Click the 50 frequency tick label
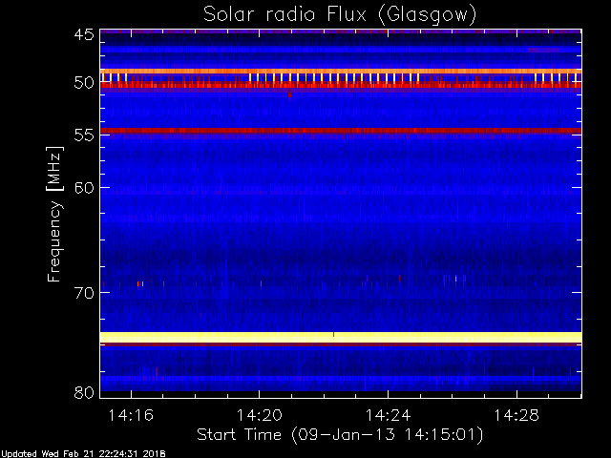Image resolution: width=611 pixels, height=458 pixels. (84, 83)
